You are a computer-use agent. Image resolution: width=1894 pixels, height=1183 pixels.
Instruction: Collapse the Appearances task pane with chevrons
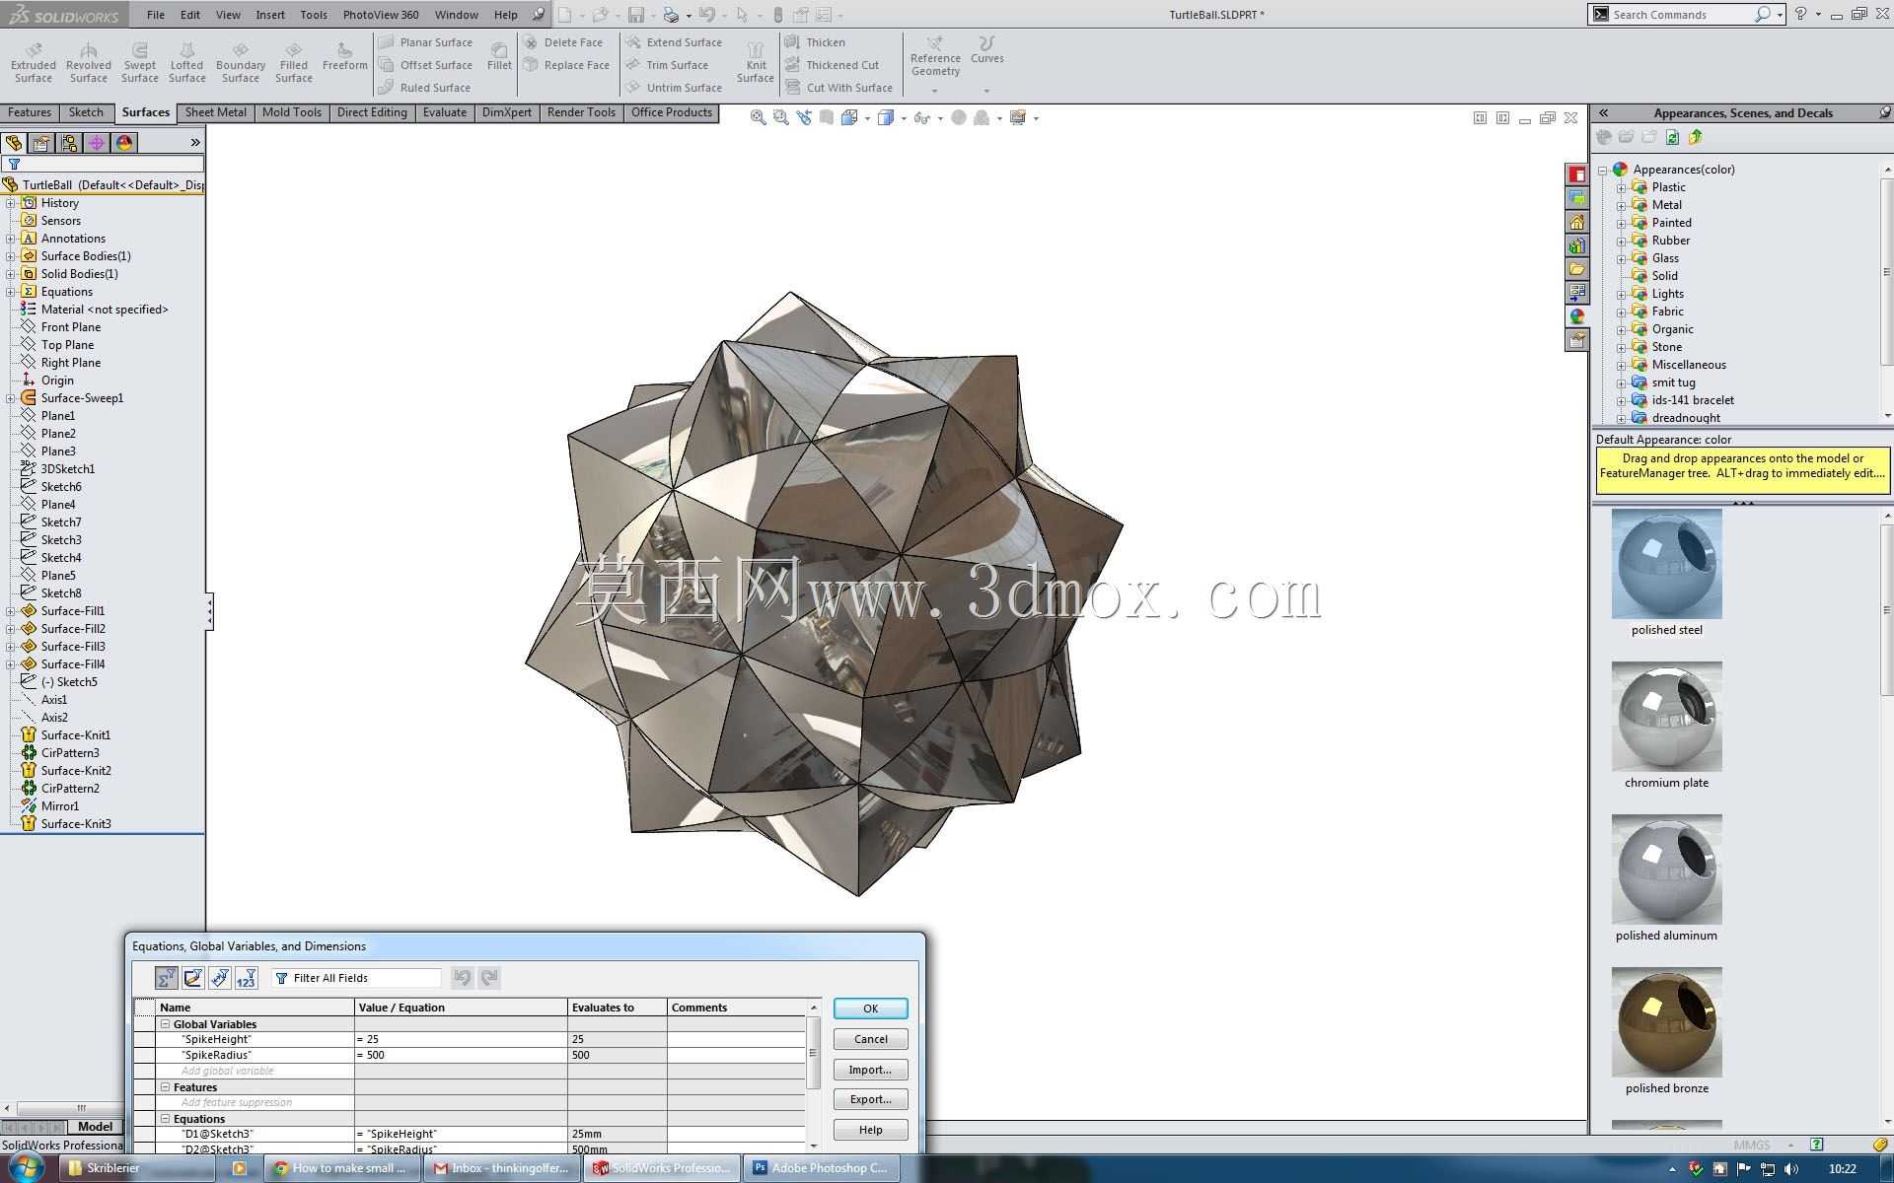point(1604,113)
